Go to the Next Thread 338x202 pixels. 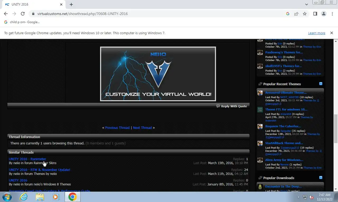142,128
